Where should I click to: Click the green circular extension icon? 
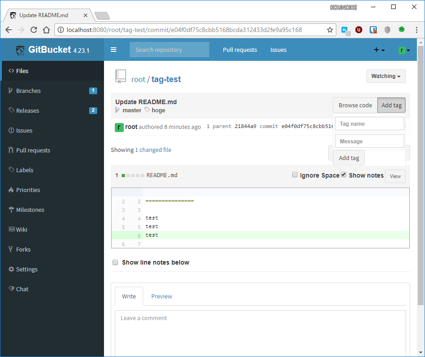click(402, 29)
